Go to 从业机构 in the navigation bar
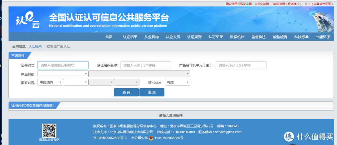This screenshot has width=337, height=145. coord(151,37)
